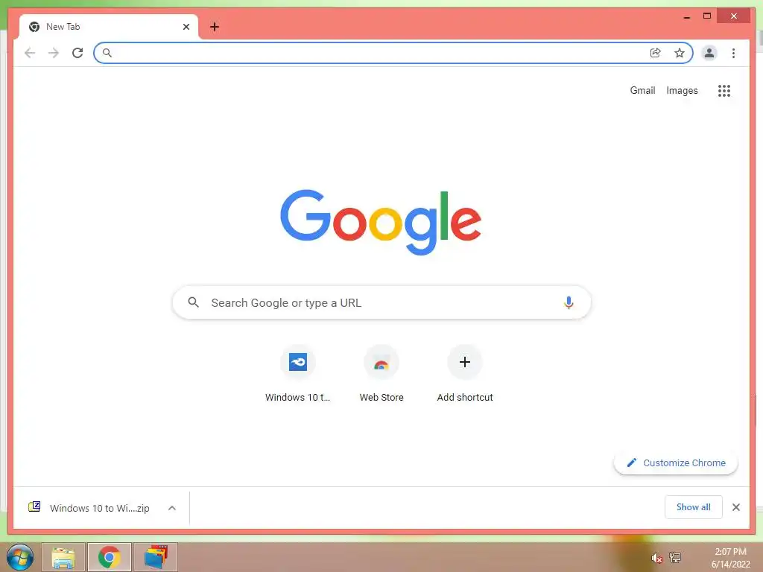Click the muted volume tray icon

pos(656,558)
